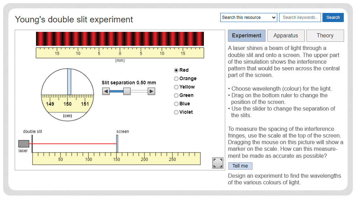Click the 200 mark on the bottom ruler
This screenshot has height=198, width=356.
click(144, 160)
